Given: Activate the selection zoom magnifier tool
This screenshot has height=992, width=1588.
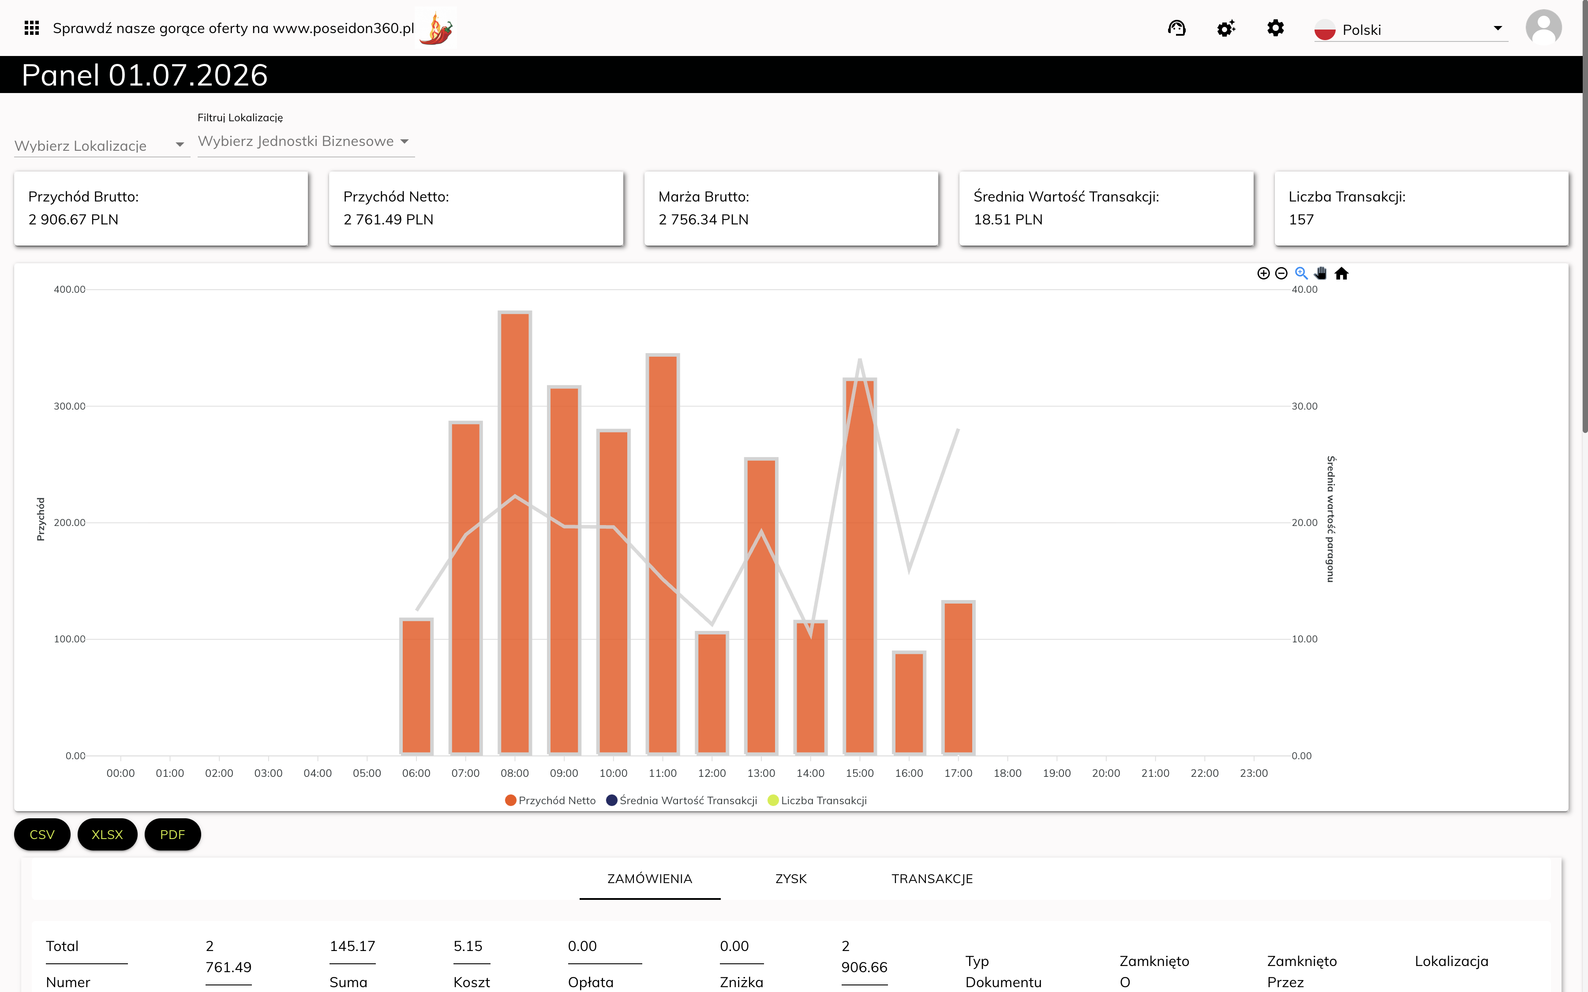Looking at the screenshot, I should [x=1301, y=274].
